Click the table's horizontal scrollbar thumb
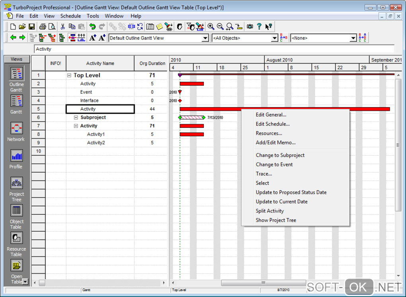This screenshot has height=297, width=406. (x=42, y=283)
